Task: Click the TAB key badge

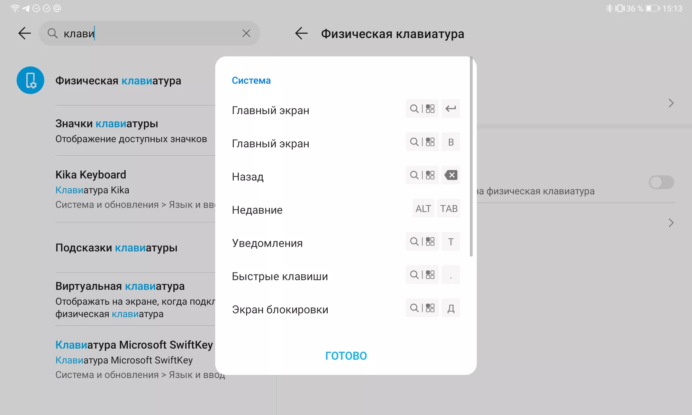Action: coord(448,209)
